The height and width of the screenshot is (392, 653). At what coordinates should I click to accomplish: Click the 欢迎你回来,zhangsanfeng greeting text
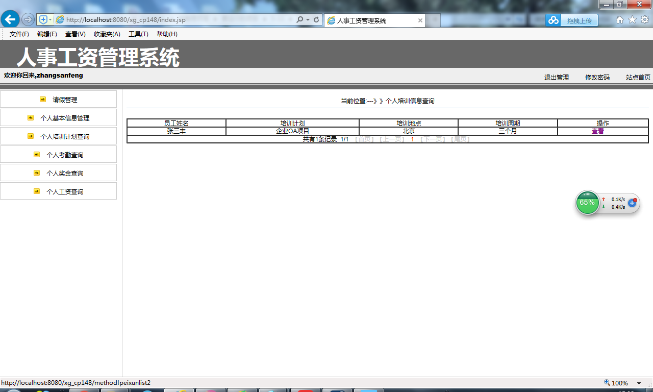point(43,76)
